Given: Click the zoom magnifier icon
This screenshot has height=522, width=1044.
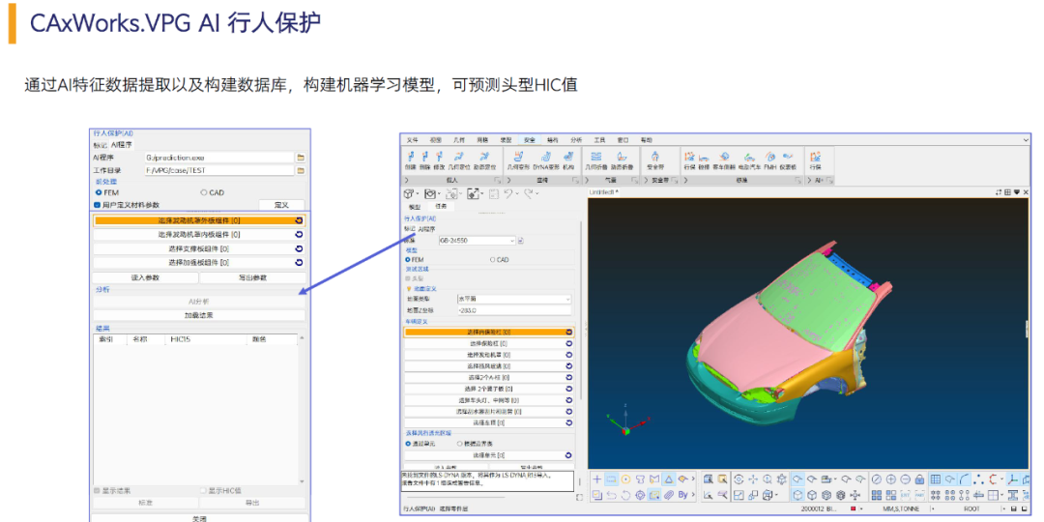Looking at the screenshot, I should pyautogui.click(x=767, y=478).
